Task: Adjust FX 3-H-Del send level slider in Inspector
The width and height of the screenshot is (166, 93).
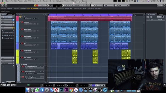Action: (x=8, y=35)
